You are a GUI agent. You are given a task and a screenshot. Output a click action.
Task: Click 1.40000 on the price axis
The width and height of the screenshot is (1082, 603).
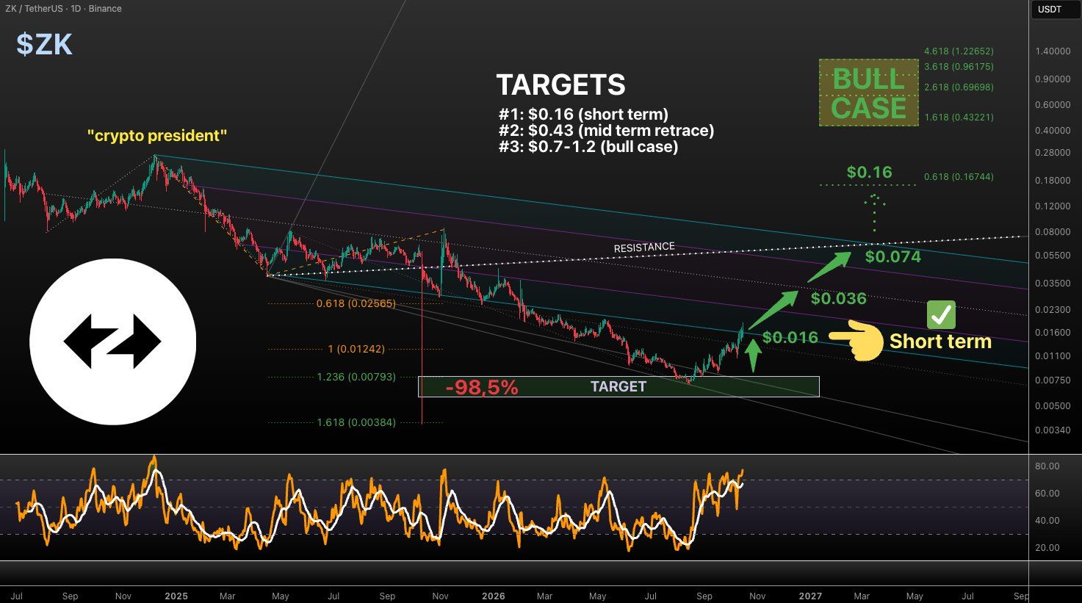(x=1053, y=51)
